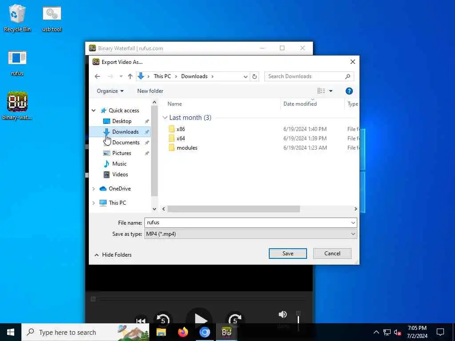Select the x86 folder
Viewport: 455px width, 341px height.
point(180,129)
